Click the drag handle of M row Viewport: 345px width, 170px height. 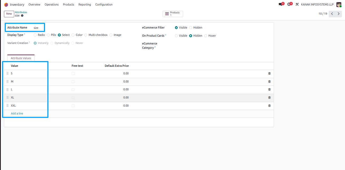(8, 81)
